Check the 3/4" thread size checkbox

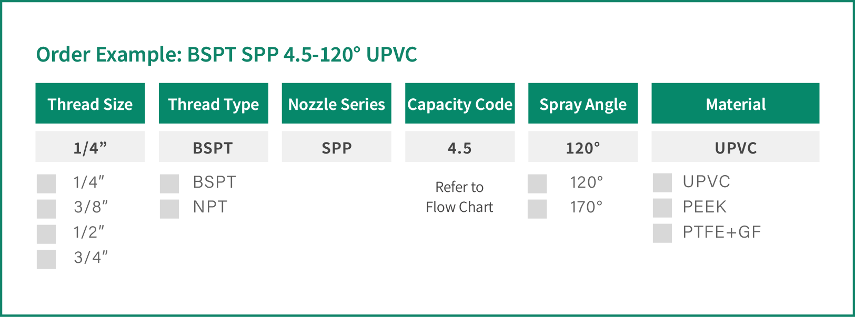tap(46, 259)
